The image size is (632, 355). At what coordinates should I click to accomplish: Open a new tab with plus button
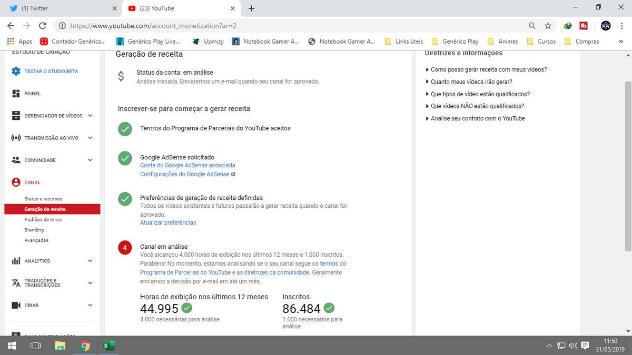pyautogui.click(x=251, y=8)
